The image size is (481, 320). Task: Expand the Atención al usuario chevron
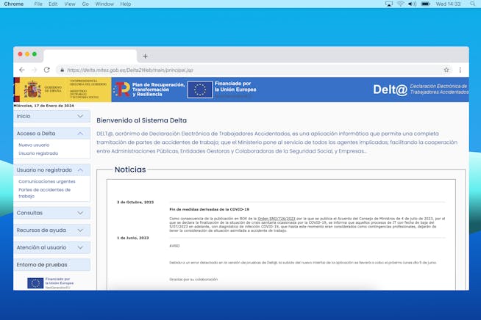80,247
